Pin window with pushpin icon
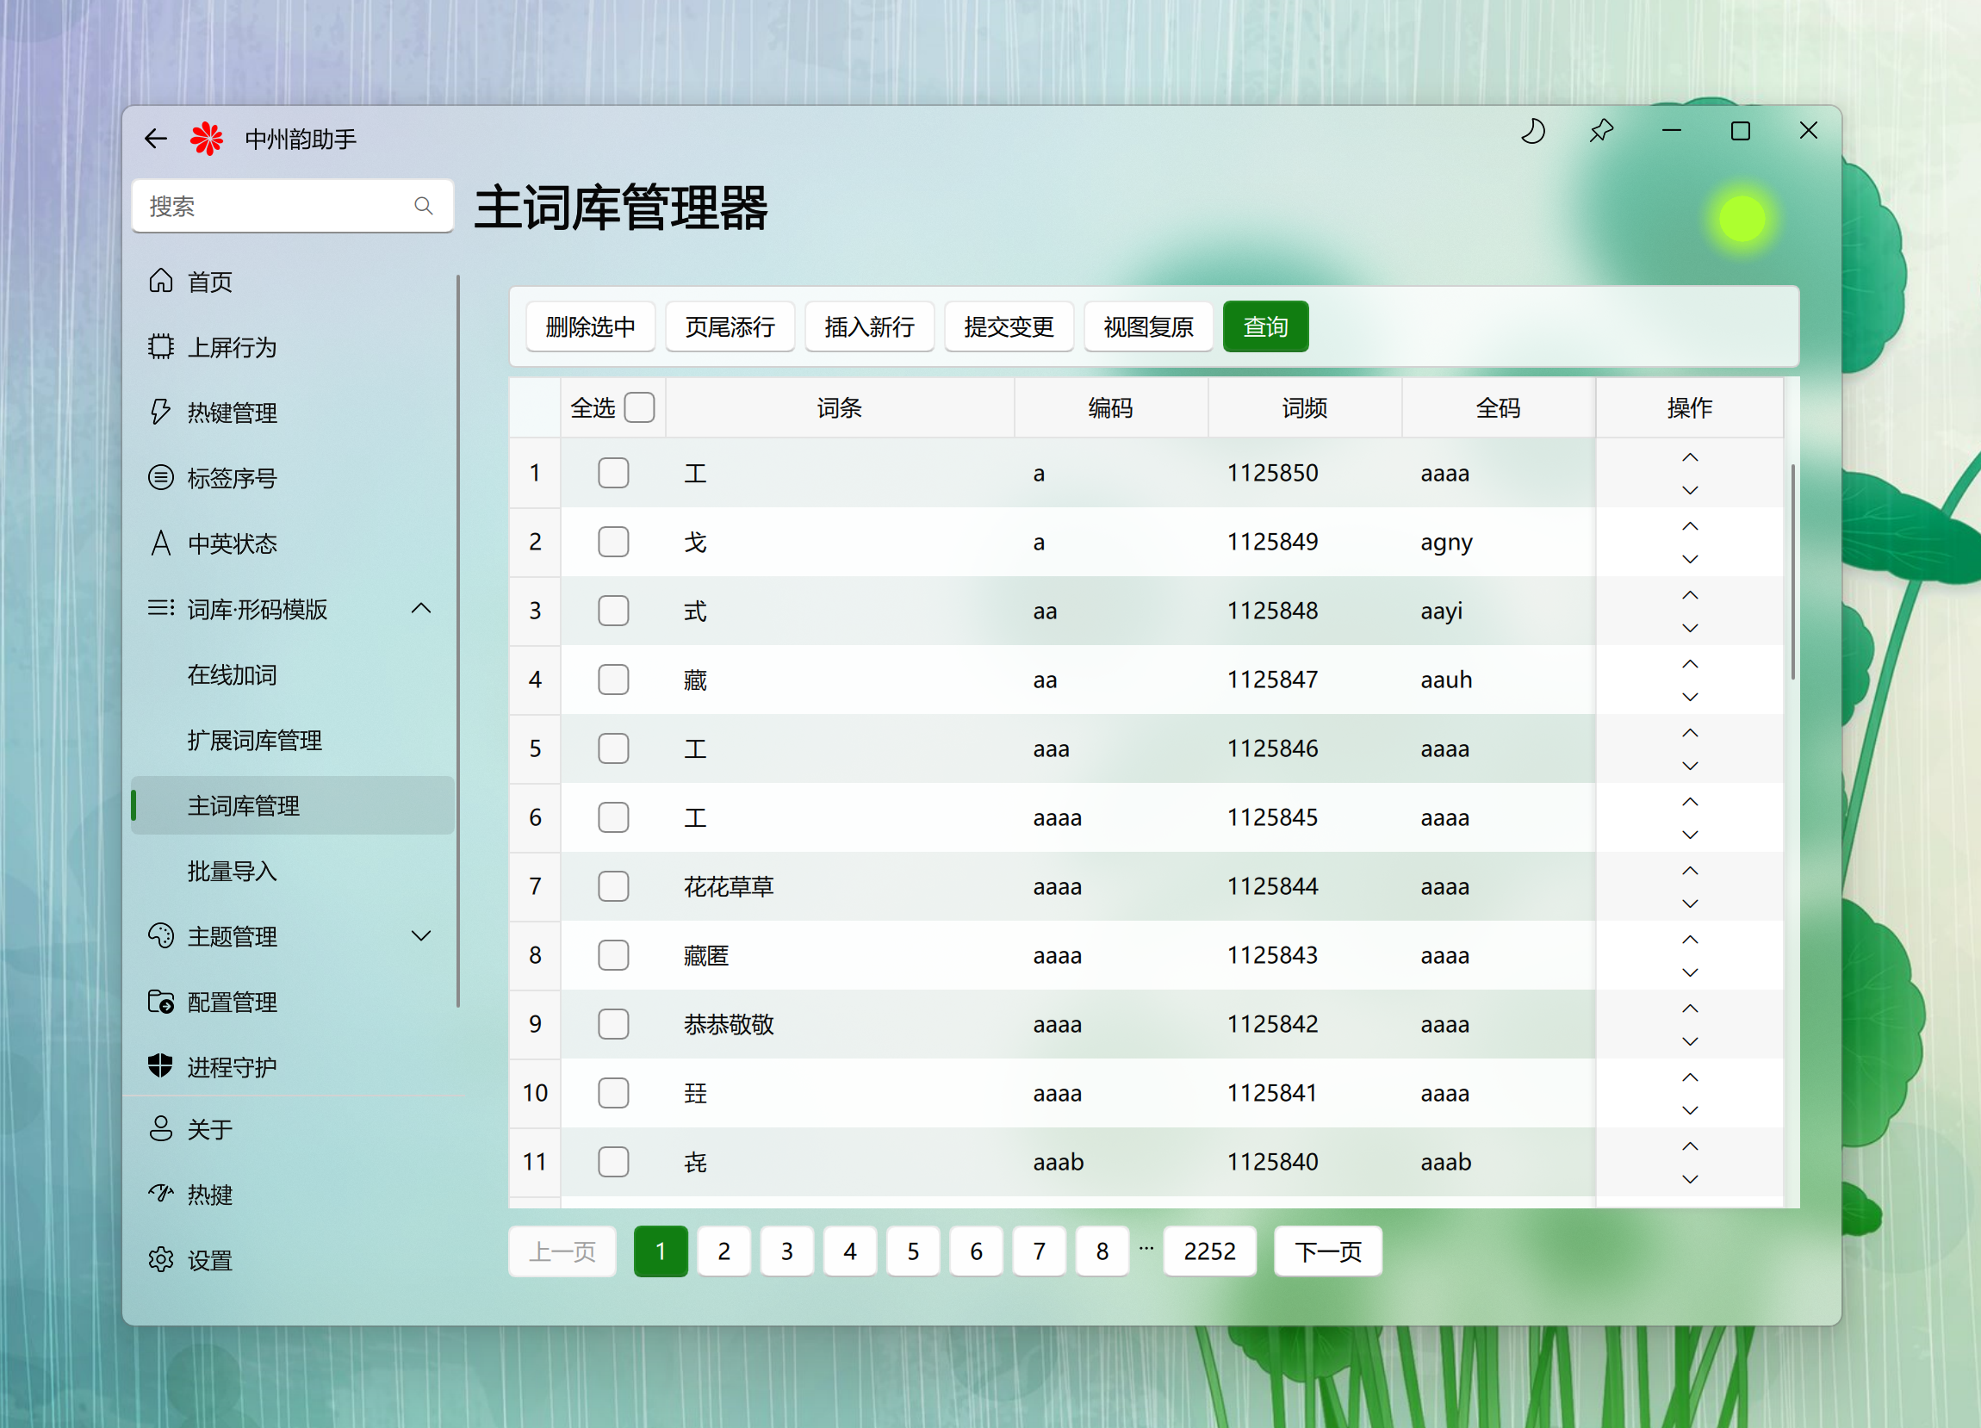This screenshot has height=1428, width=1981. tap(1601, 132)
